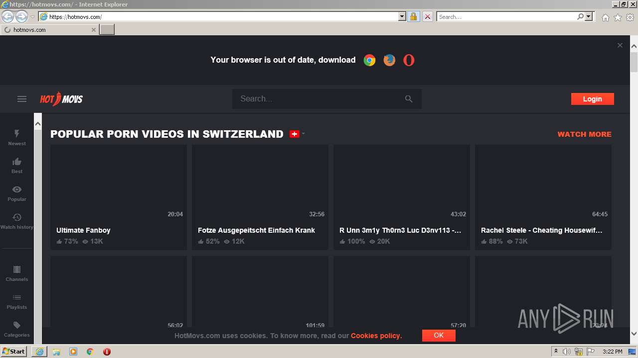This screenshot has height=358, width=638.
Task: Open Channels in sidebar
Action: [17, 273]
